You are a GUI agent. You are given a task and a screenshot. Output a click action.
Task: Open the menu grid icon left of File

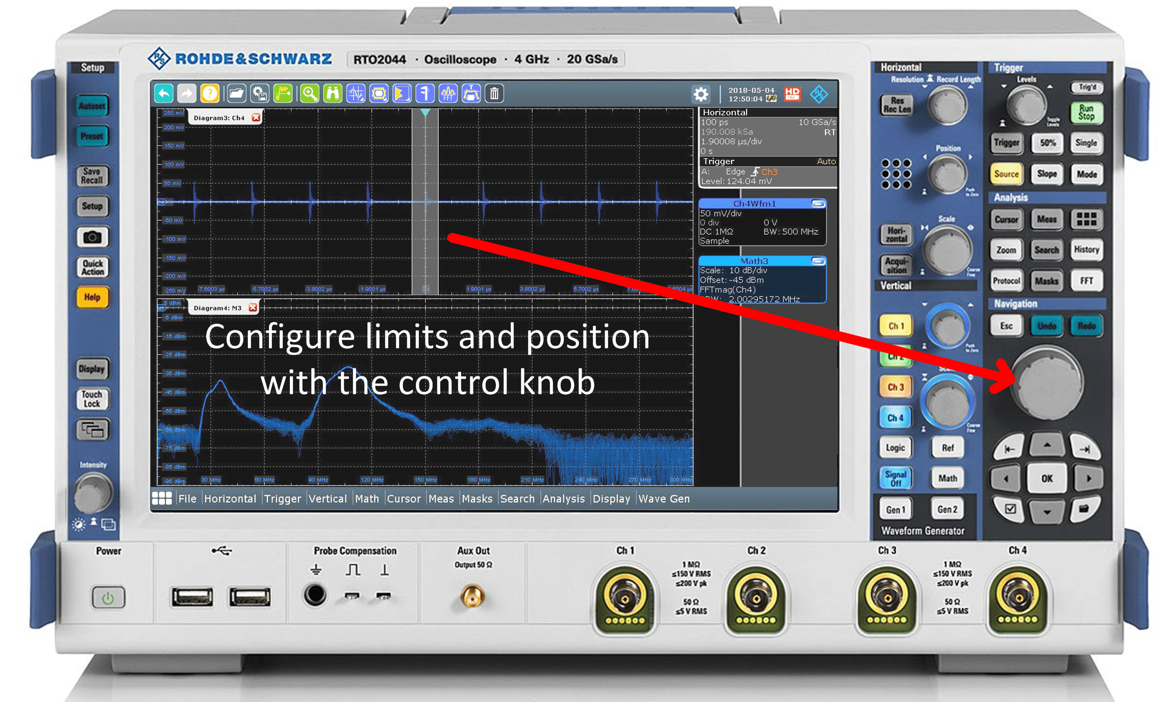(x=162, y=498)
